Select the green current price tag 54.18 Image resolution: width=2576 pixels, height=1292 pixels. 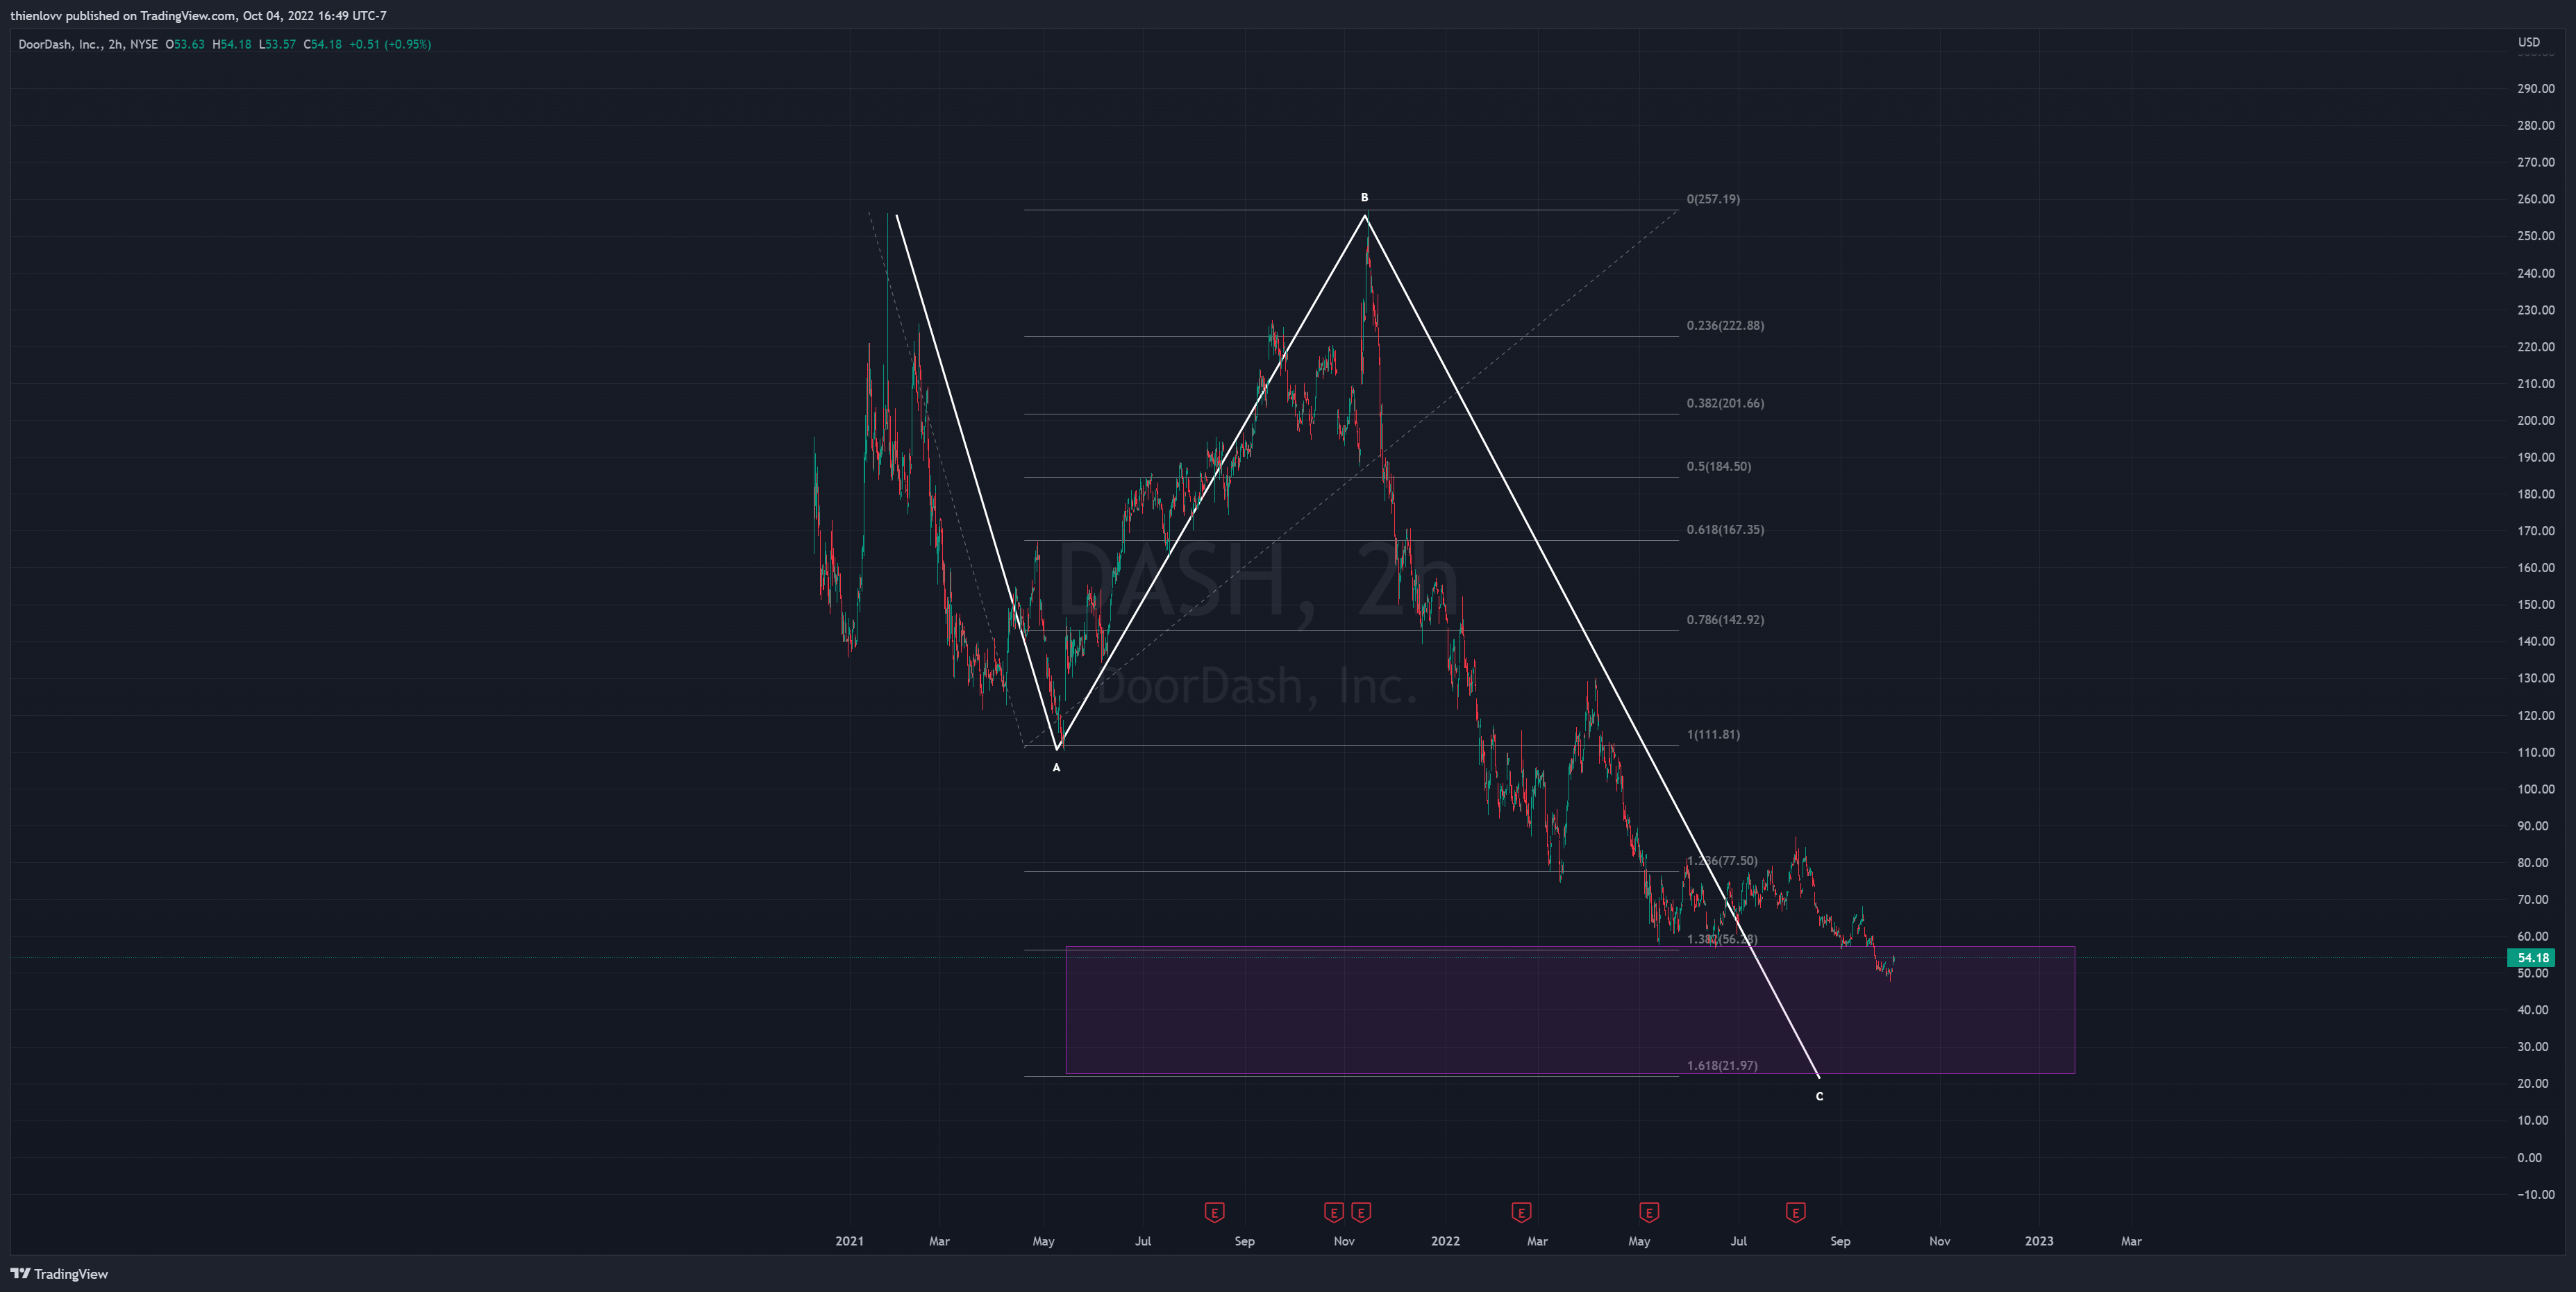pos(2532,958)
